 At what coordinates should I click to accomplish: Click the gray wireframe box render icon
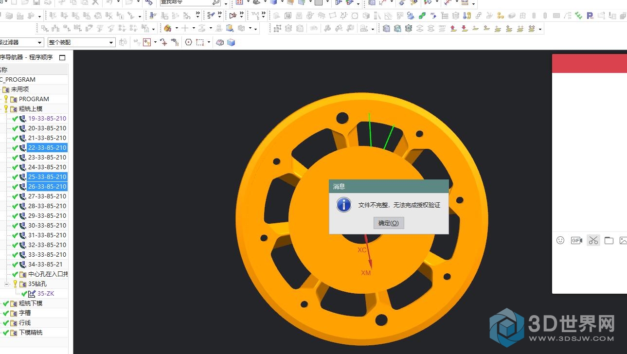(x=220, y=42)
